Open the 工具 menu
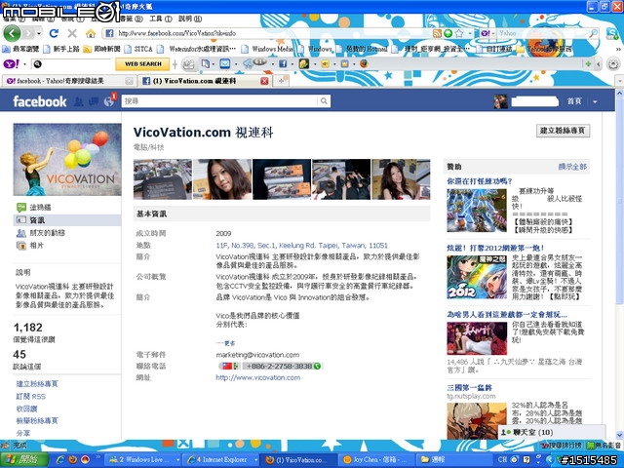Viewport: 624px width, 468px height. pos(160,19)
